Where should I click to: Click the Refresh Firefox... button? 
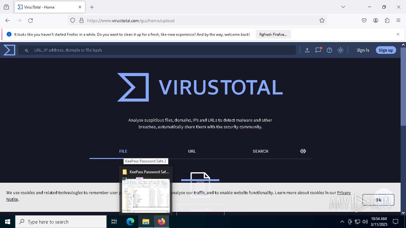tap(273, 34)
